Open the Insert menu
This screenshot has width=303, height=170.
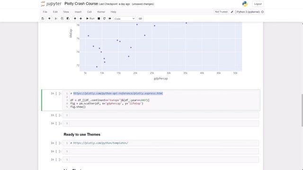coord(78,12)
